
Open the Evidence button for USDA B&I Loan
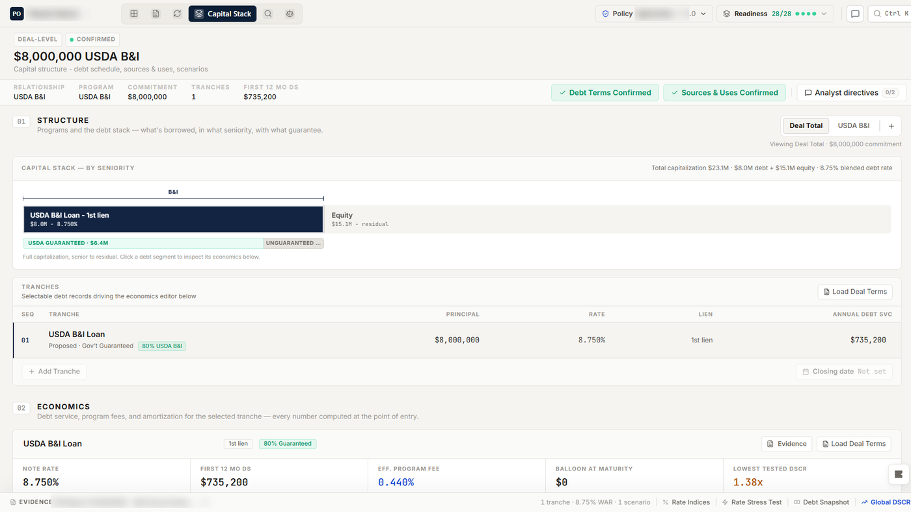point(787,444)
